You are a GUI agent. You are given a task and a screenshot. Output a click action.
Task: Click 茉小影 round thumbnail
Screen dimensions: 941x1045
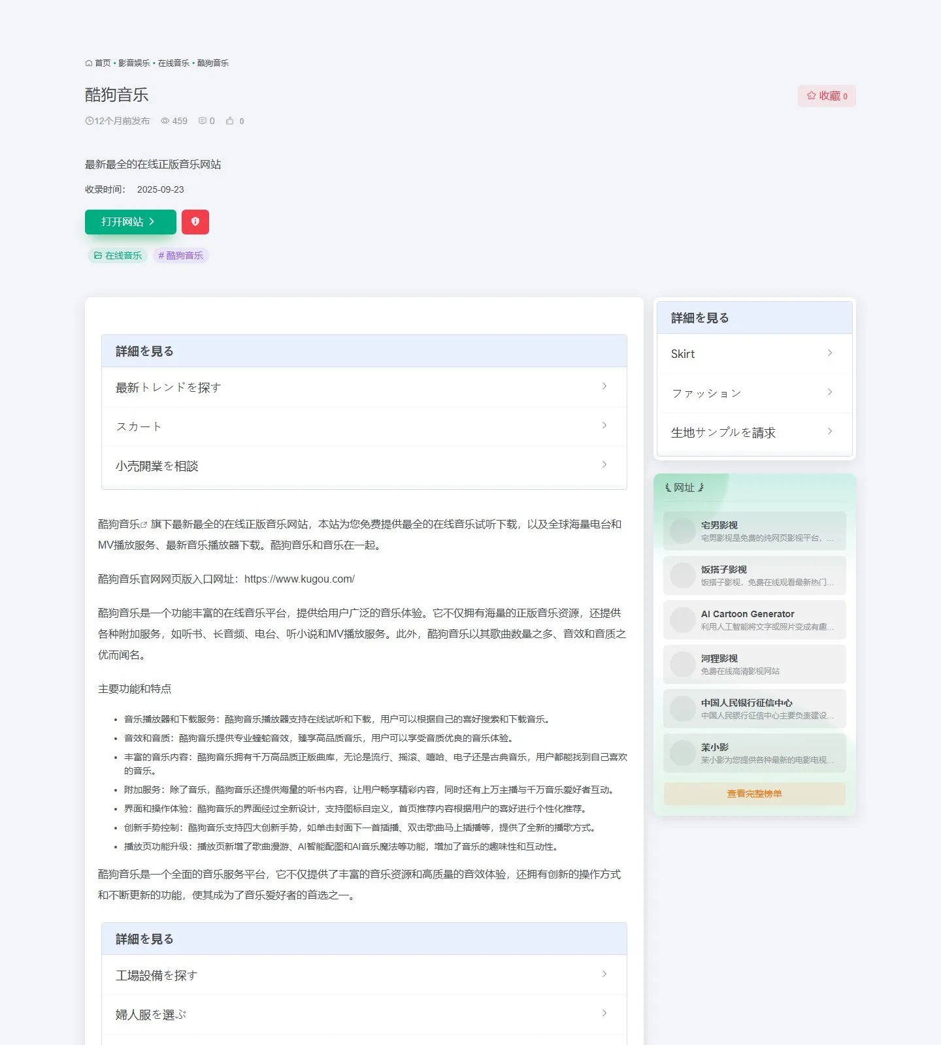[682, 753]
